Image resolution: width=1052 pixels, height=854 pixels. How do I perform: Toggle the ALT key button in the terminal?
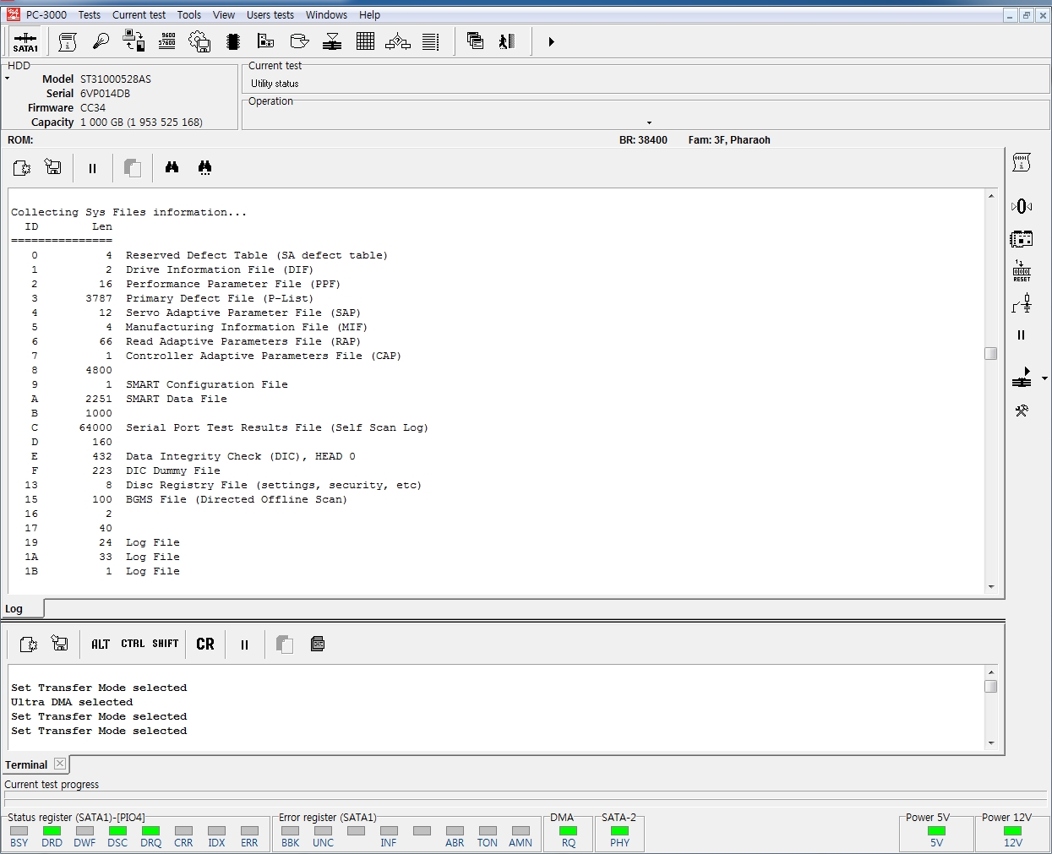101,644
